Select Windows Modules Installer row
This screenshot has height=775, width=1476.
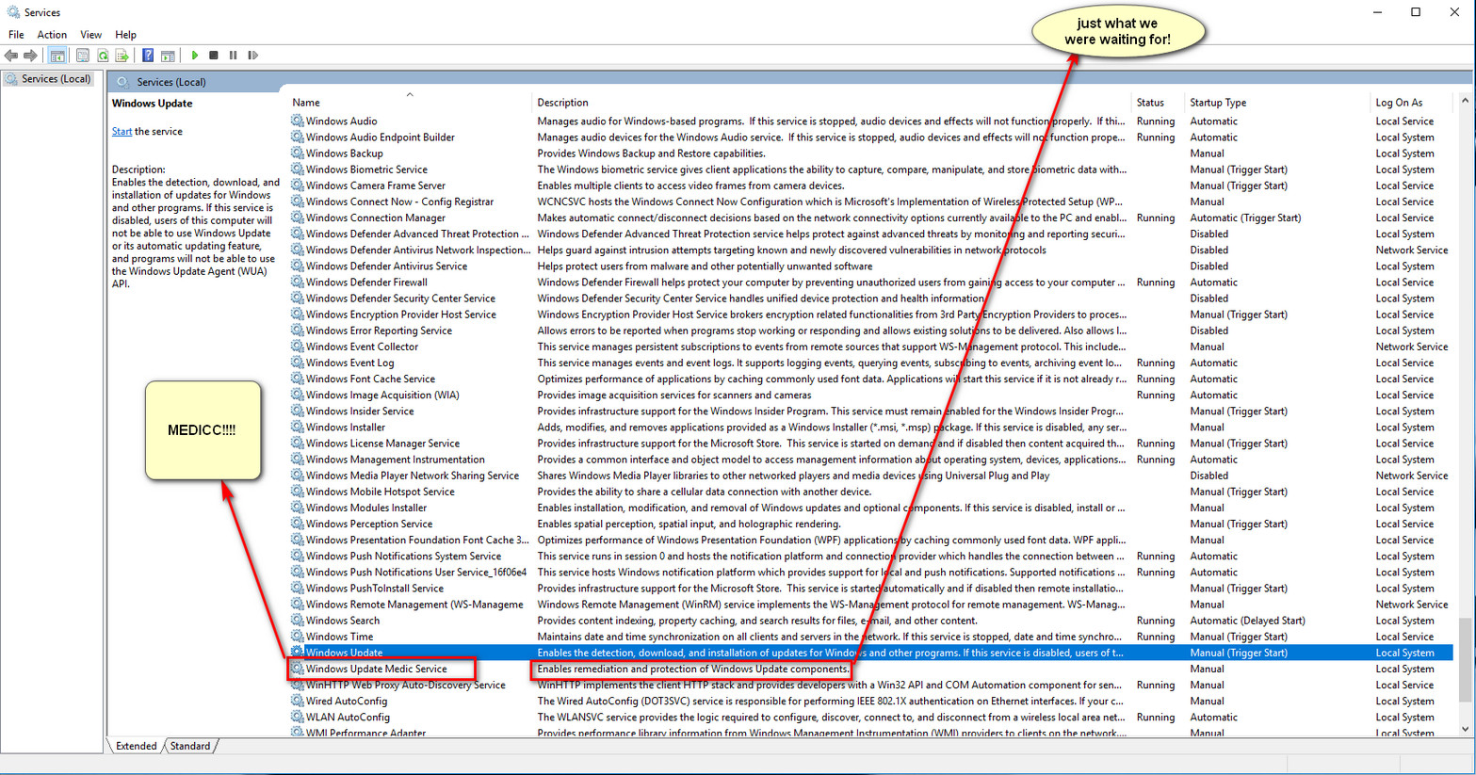[871, 508]
